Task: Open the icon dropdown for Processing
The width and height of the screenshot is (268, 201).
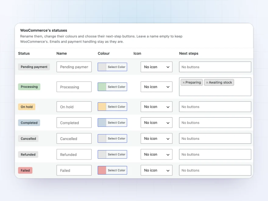Action: [157, 87]
